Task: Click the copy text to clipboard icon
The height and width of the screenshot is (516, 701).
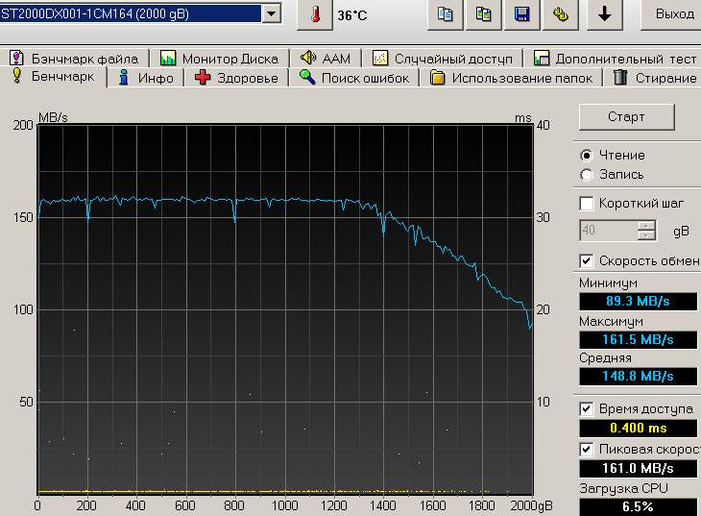Action: 445,14
